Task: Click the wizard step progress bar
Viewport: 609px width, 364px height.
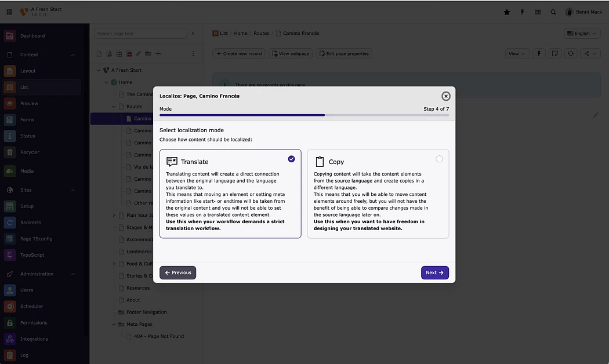Action: [304, 115]
